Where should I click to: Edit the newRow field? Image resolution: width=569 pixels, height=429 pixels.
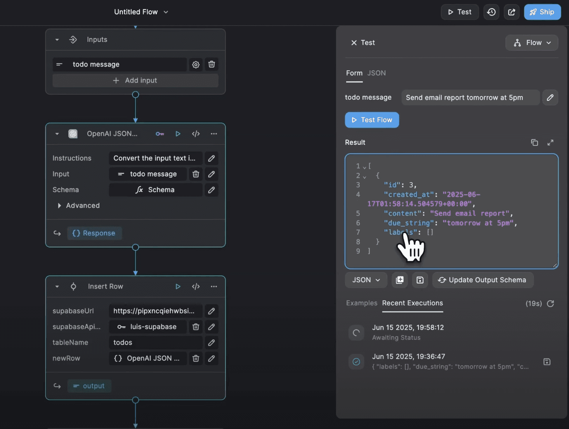pyautogui.click(x=212, y=358)
